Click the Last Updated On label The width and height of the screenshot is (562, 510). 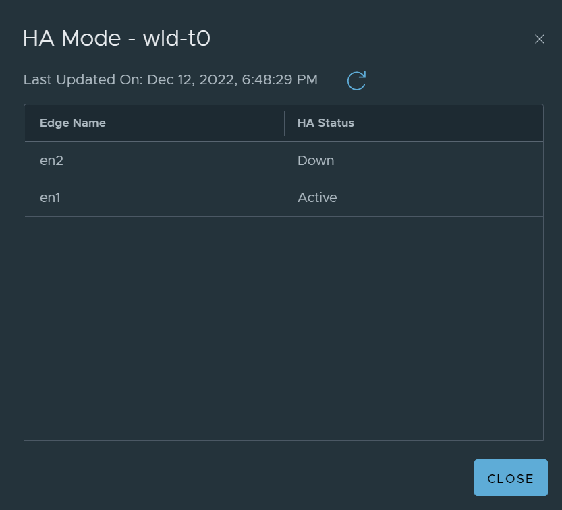(83, 79)
